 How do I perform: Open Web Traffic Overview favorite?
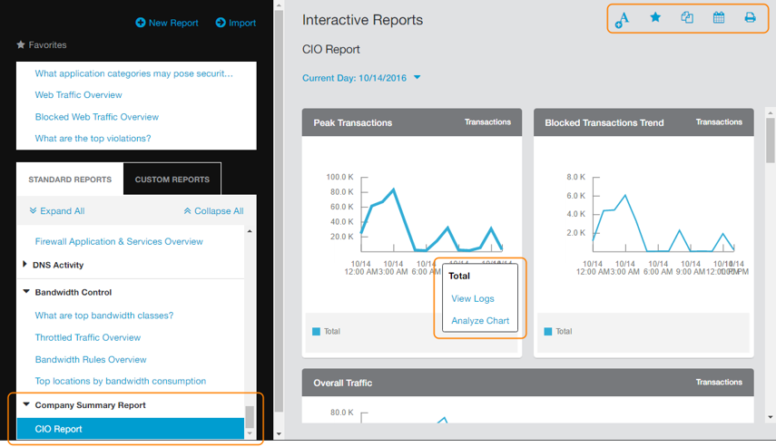(78, 94)
